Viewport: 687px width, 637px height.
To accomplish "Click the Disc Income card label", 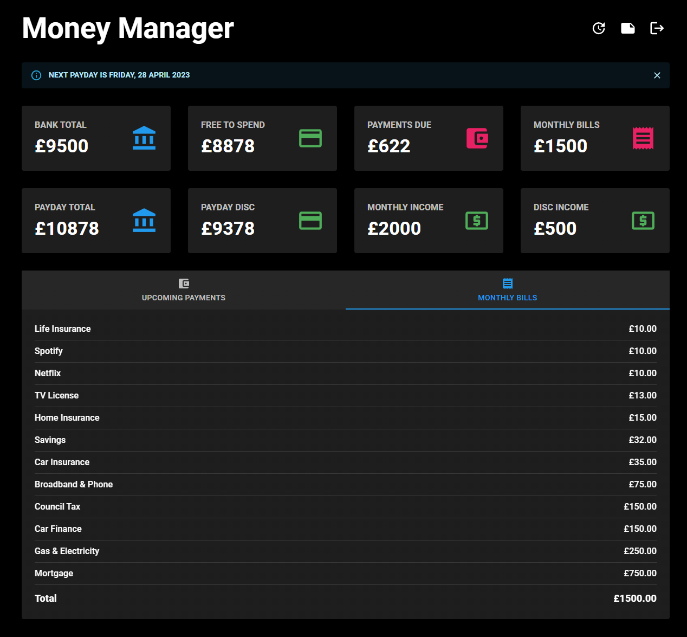I will (561, 207).
